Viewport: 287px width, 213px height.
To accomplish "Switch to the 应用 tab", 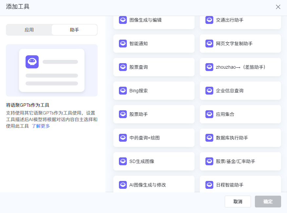I will 30,30.
